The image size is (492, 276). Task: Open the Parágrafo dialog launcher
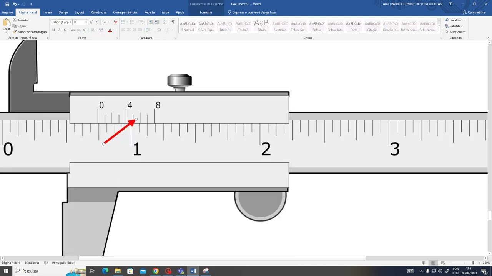(x=175, y=38)
